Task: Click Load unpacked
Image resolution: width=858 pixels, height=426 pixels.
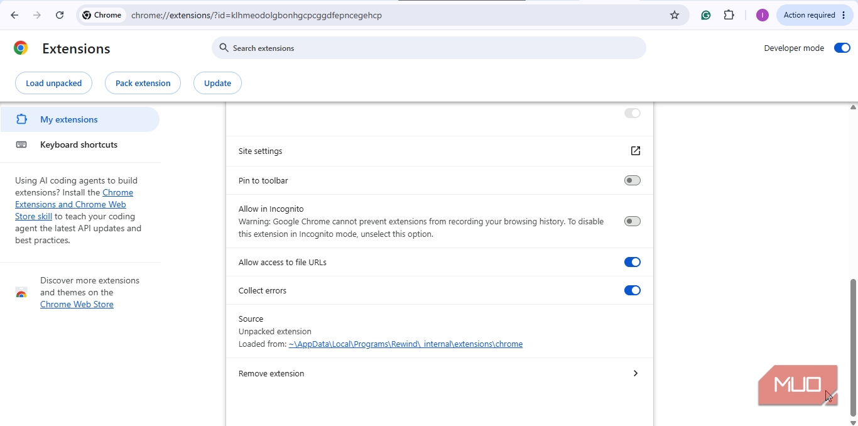Action: coord(53,83)
